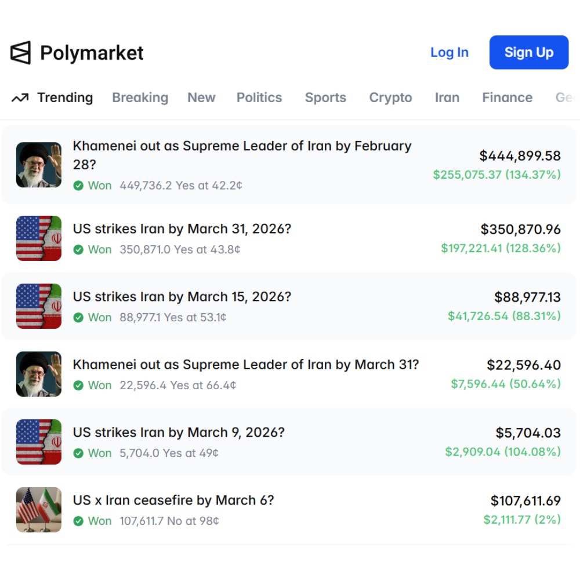Click the Log In button
This screenshot has width=580, height=580.
449,52
